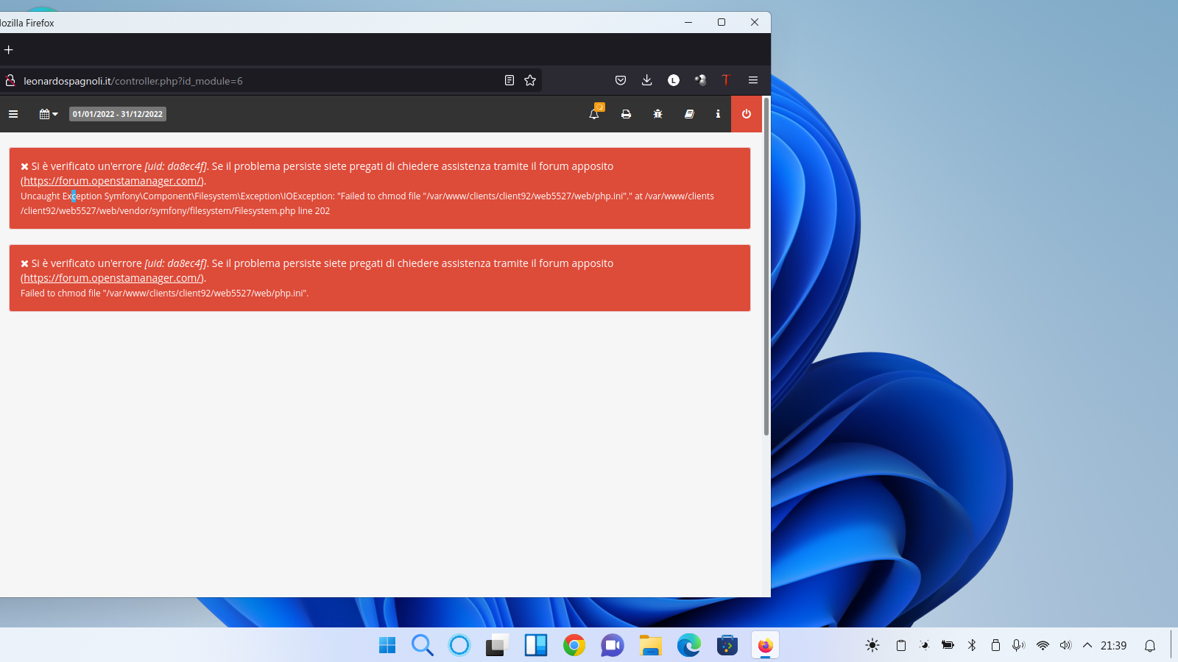This screenshot has height=662, width=1178.
Task: Click the Save to Pocket icon
Action: [x=621, y=80]
